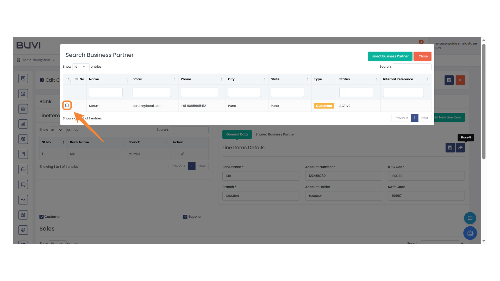Switch to the Shared Business Partner tab
The height and width of the screenshot is (281, 500).
pos(275,134)
